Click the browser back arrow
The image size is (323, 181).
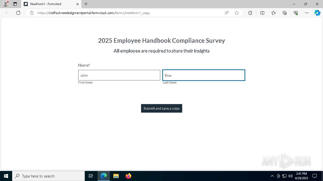pyautogui.click(x=7, y=13)
